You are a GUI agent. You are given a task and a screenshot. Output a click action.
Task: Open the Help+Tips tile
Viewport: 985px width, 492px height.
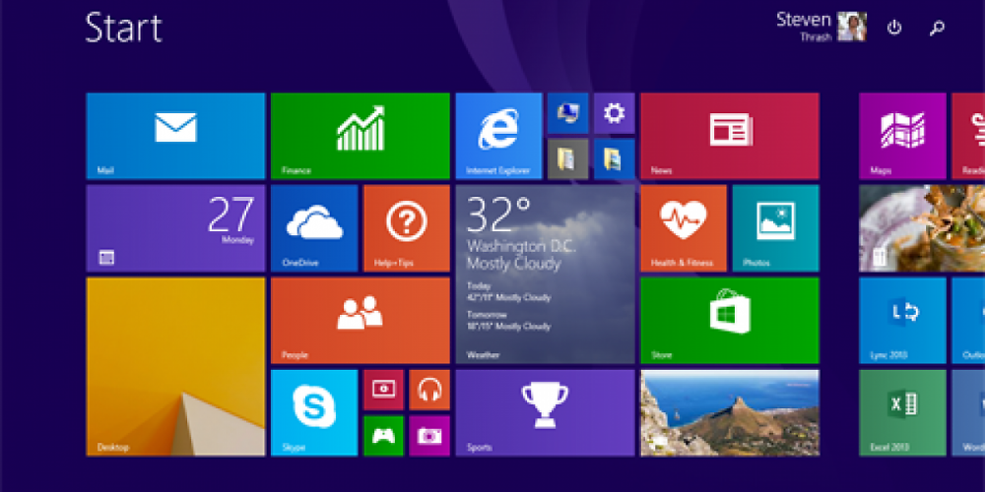tap(407, 228)
